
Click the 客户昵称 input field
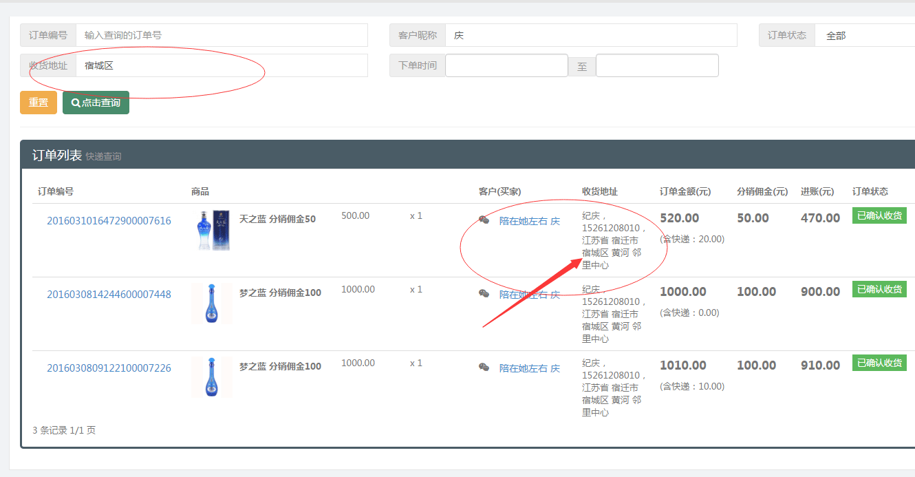[x=590, y=35]
